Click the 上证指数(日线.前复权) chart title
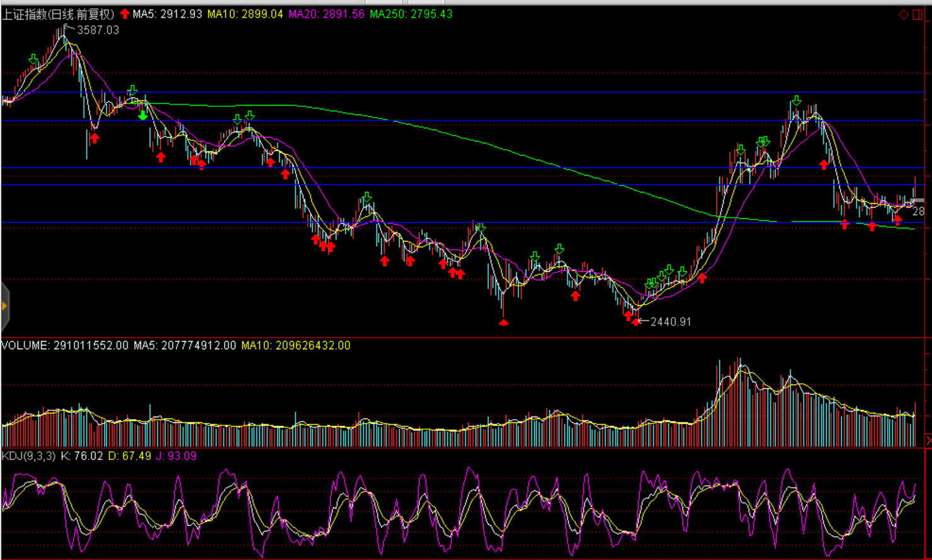932x560 pixels. tap(58, 14)
